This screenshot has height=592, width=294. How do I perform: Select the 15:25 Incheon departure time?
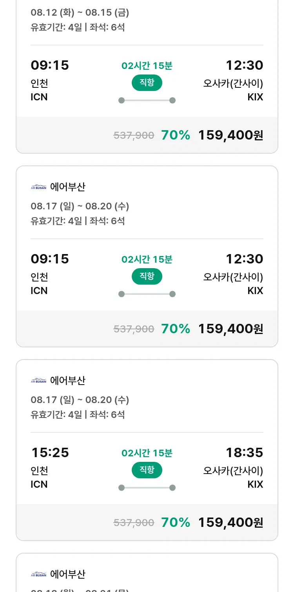[50, 453]
